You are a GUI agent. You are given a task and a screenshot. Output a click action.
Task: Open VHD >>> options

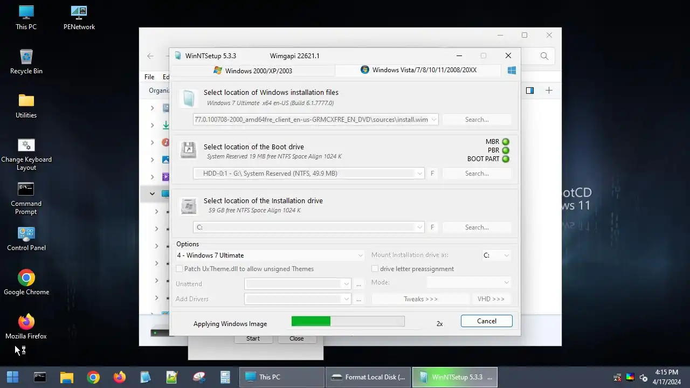491,299
